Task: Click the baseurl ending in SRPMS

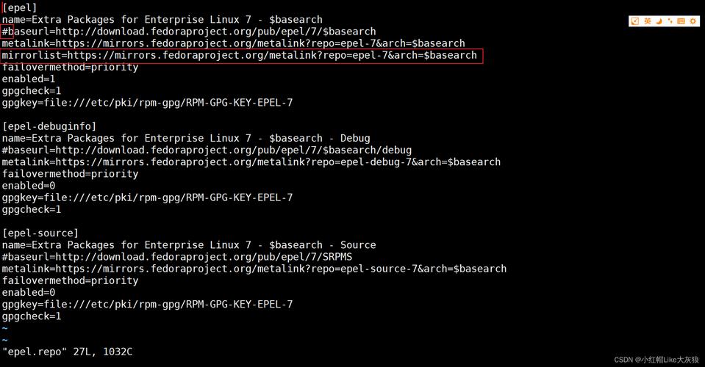Action: pos(176,257)
